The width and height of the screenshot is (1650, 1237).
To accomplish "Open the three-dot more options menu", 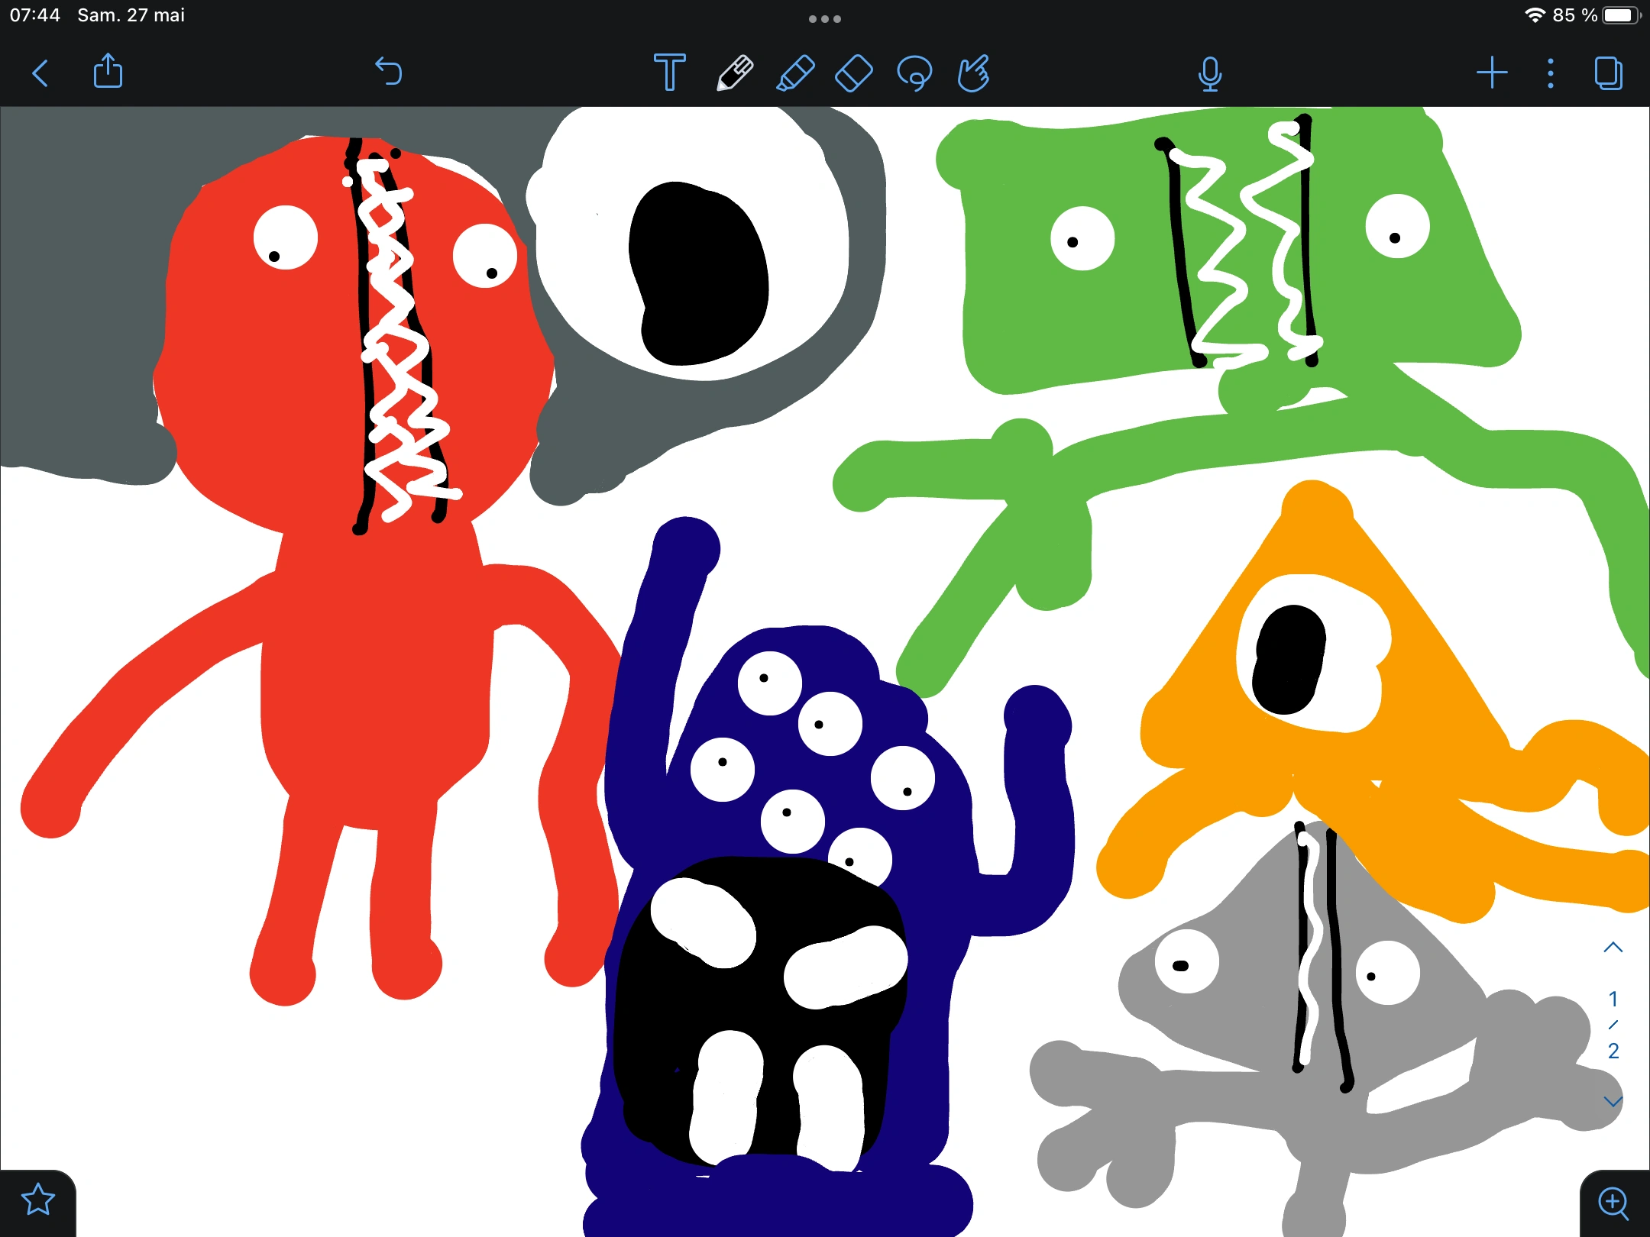I will tap(1550, 73).
